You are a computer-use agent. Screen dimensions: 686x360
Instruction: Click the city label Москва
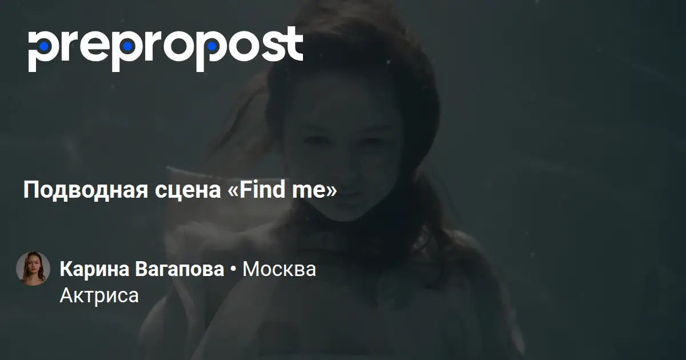click(279, 269)
